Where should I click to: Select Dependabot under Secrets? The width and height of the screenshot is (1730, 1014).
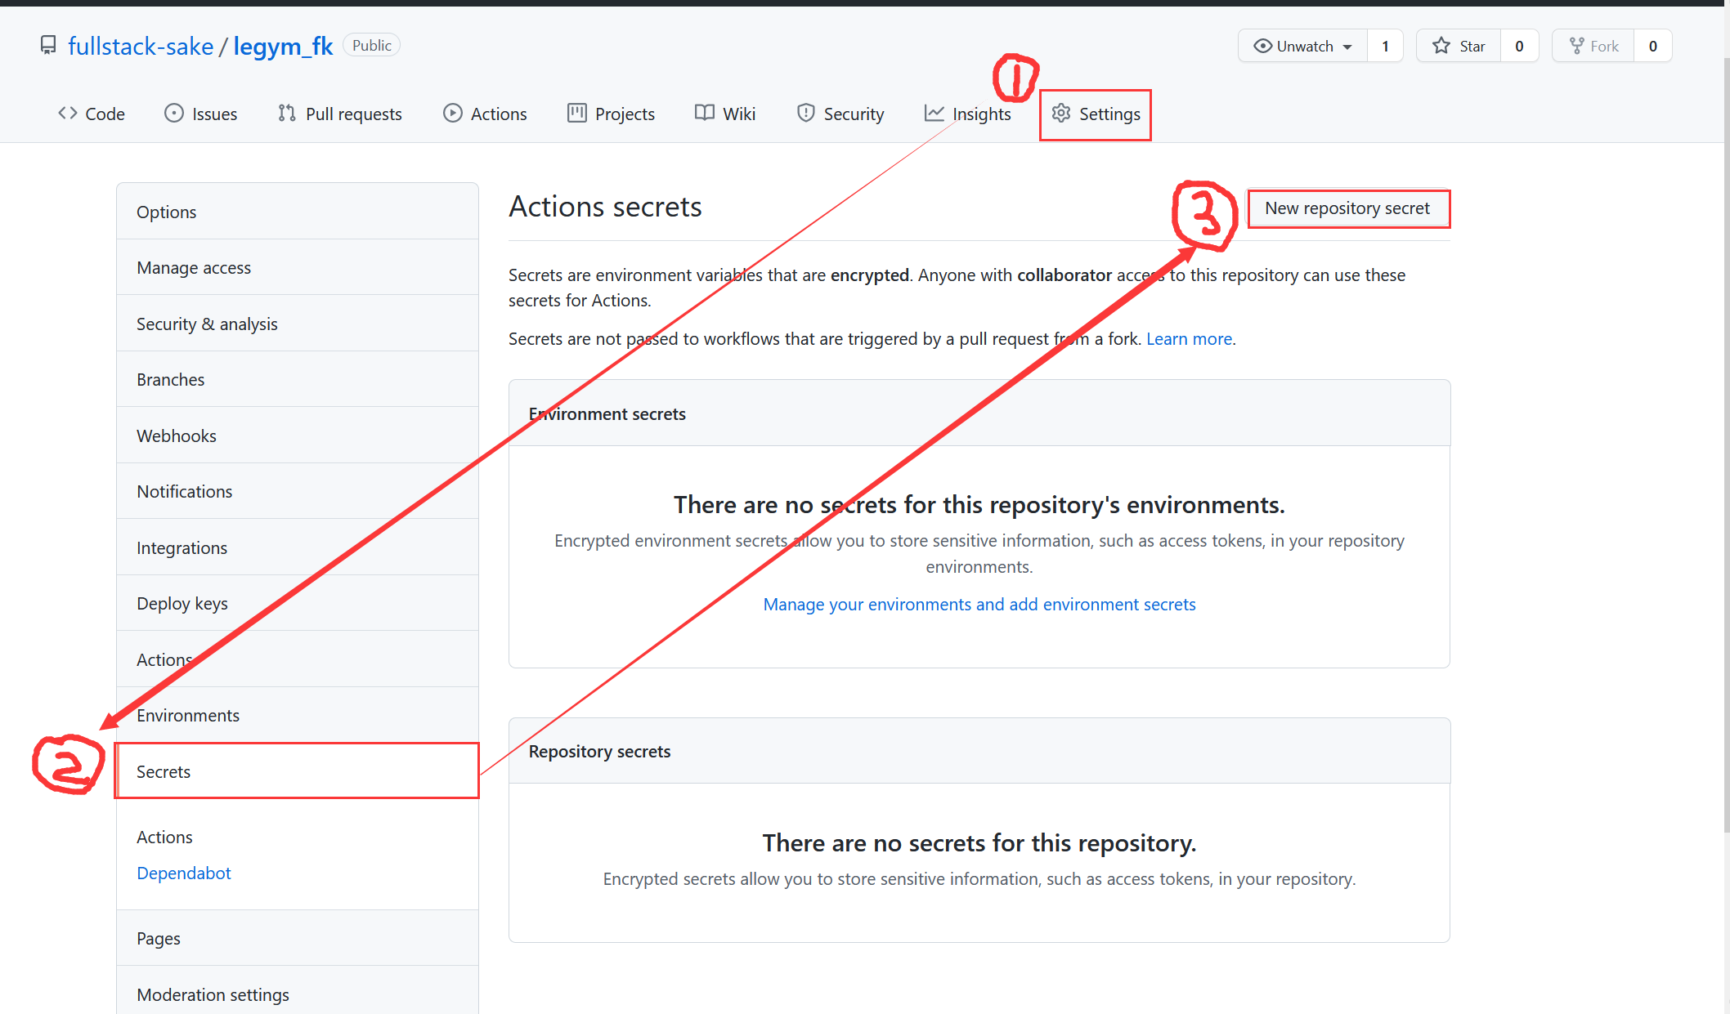coord(184,873)
